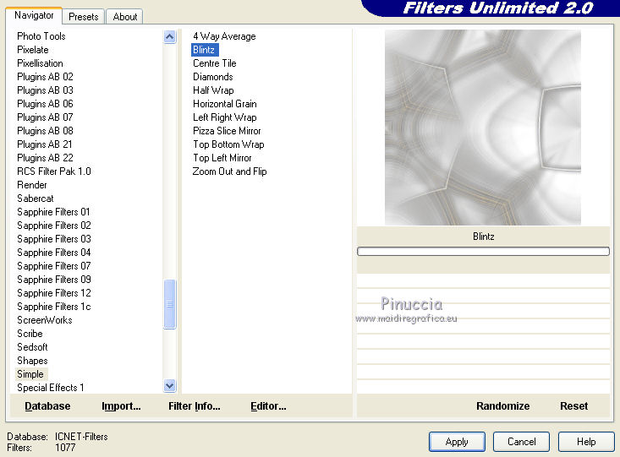This screenshot has width=620, height=457.
Task: Click the category list scroll up arrow
Action: (x=170, y=37)
